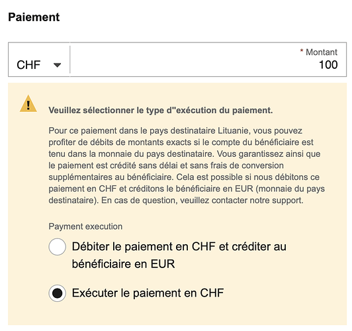Click the Montant field label

[x=322, y=52]
